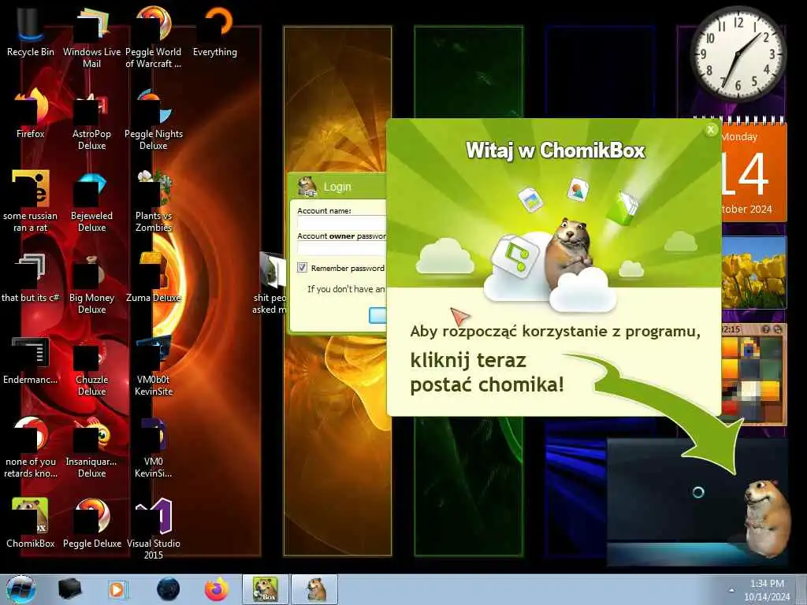The width and height of the screenshot is (807, 605).
Task: Open Firefox from the taskbar
Action: click(217, 589)
